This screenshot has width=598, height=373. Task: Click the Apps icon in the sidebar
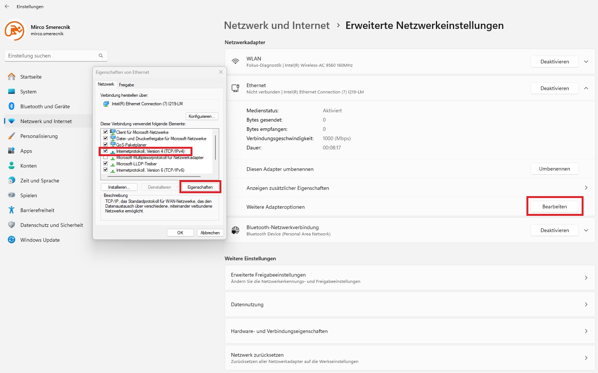(11, 151)
